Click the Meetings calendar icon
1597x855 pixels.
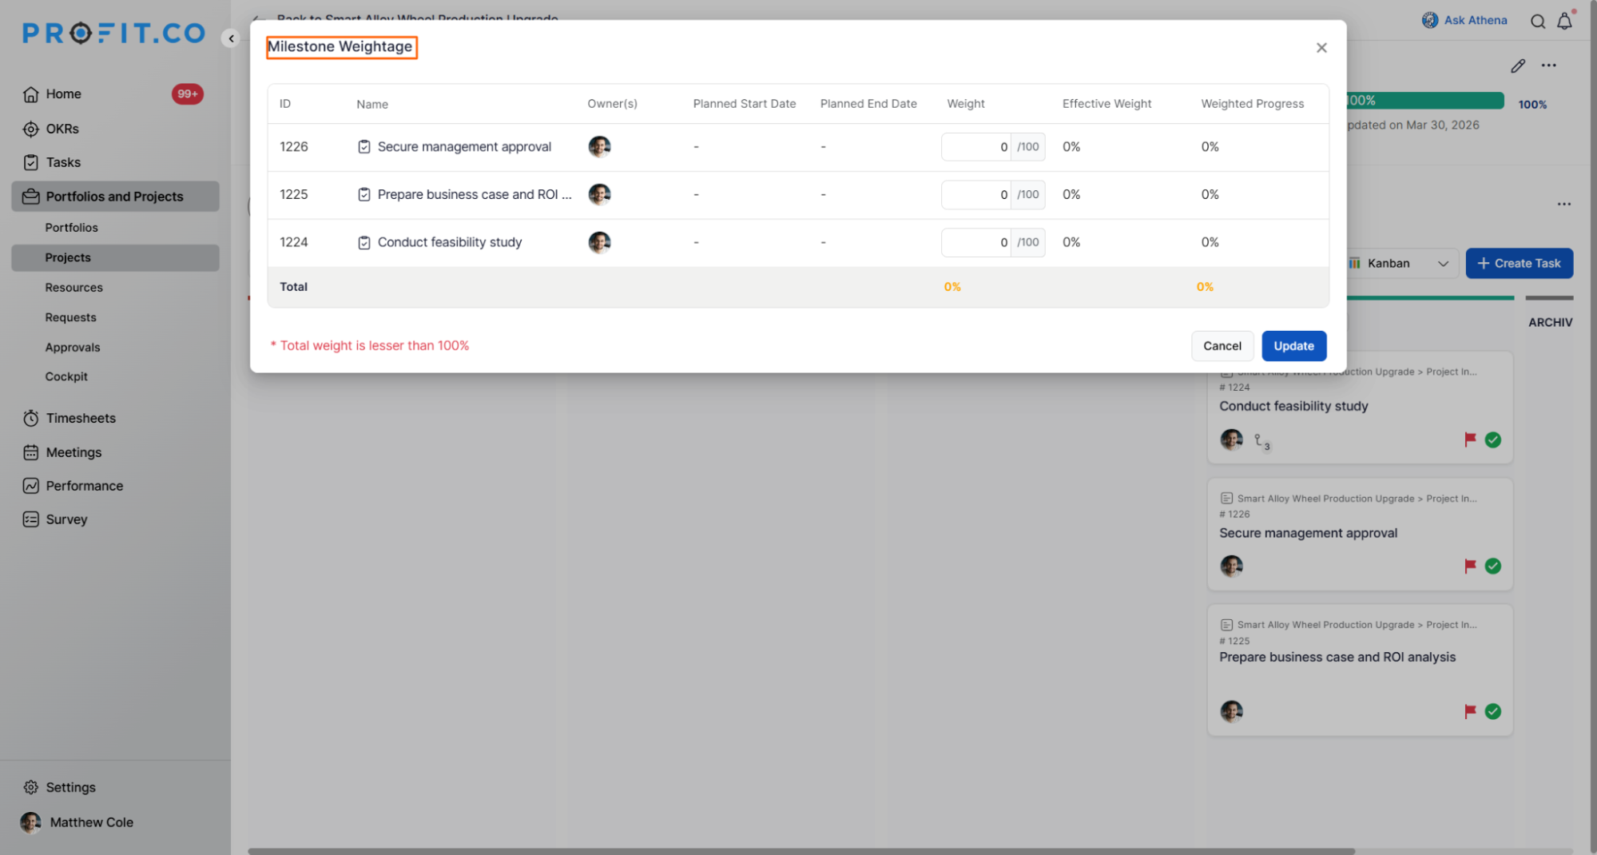tap(30, 452)
